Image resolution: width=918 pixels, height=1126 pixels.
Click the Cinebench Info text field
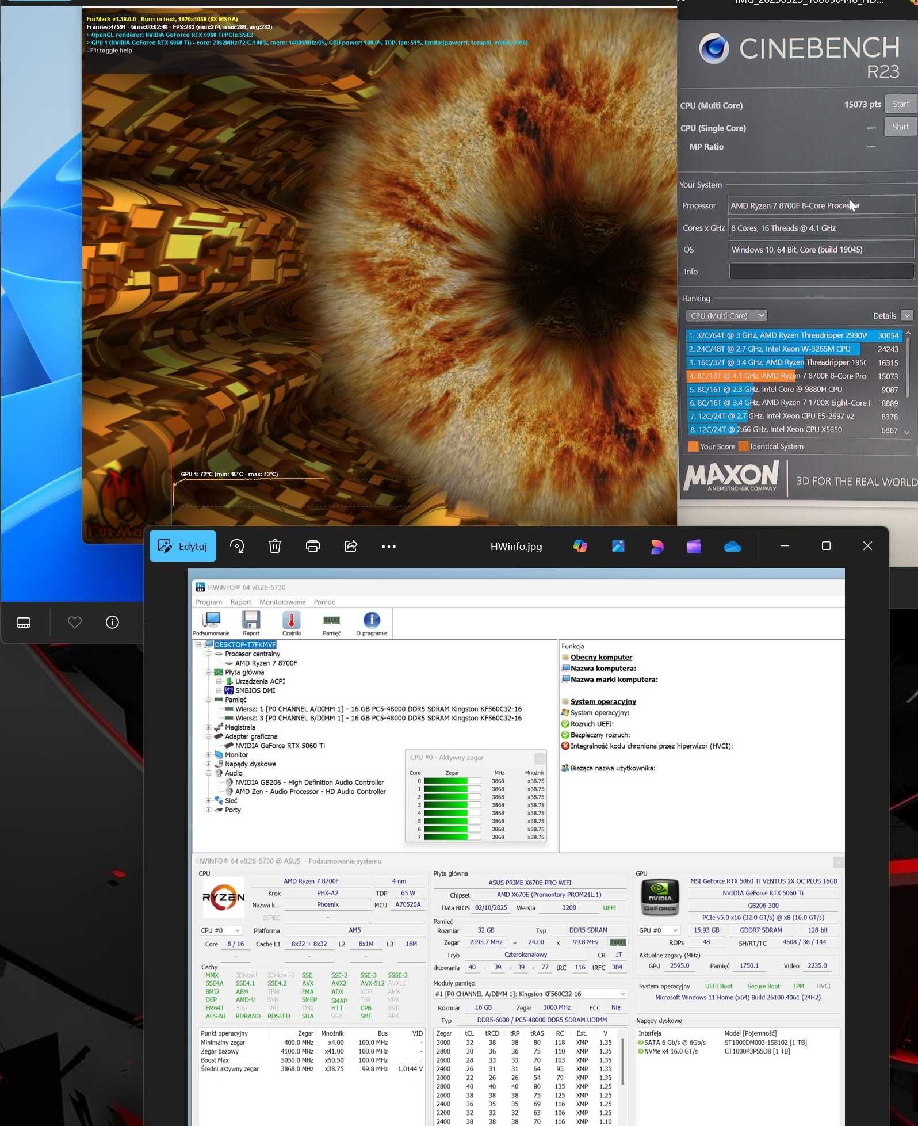(x=822, y=272)
